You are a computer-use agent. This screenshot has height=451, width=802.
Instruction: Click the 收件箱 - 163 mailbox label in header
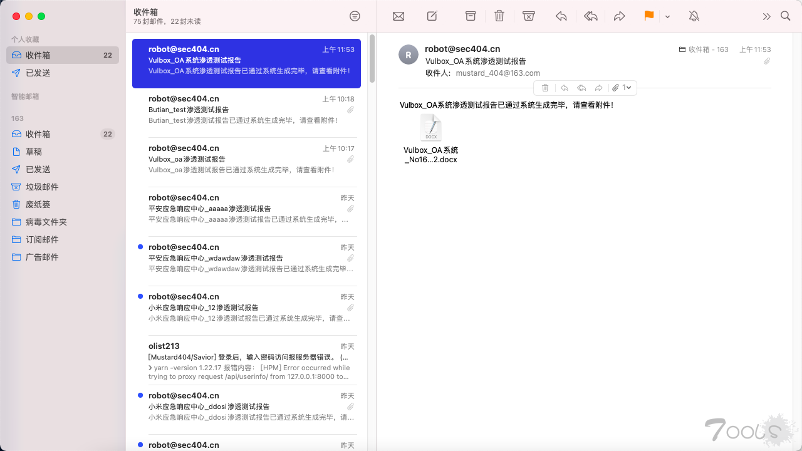[704, 49]
